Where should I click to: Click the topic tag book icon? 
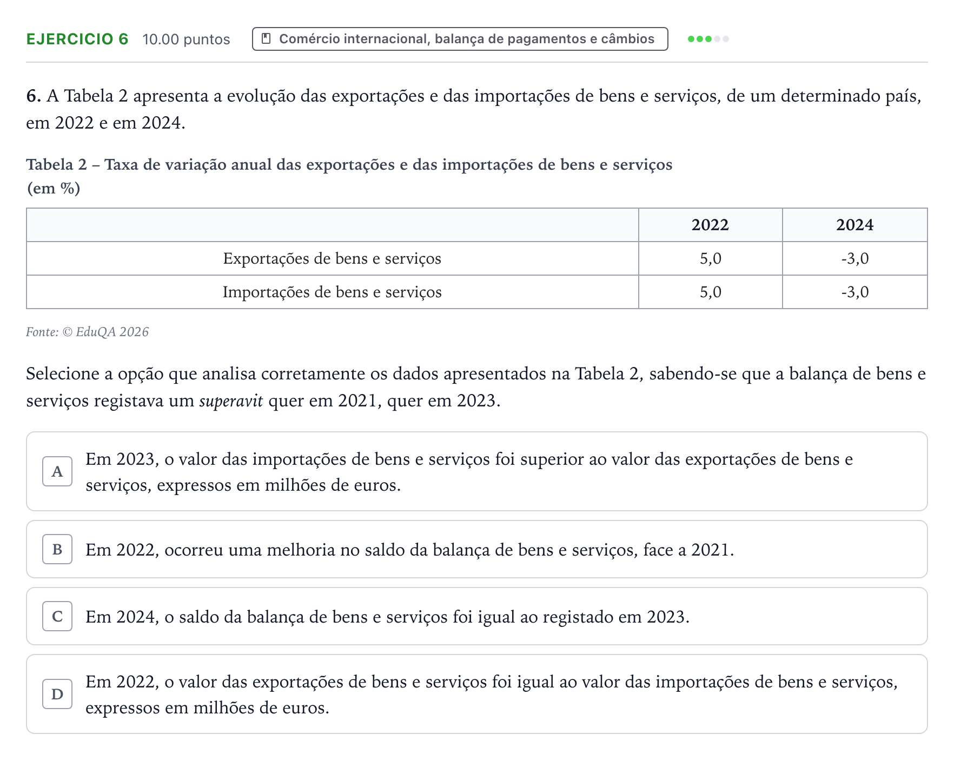click(266, 38)
